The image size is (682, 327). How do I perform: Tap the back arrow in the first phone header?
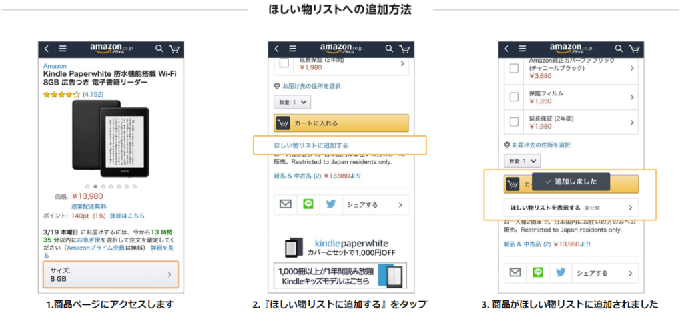tap(47, 49)
